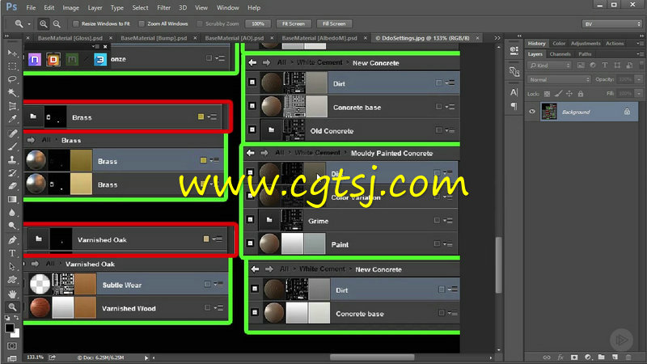Open the Layers panel flyout menu

(640, 54)
